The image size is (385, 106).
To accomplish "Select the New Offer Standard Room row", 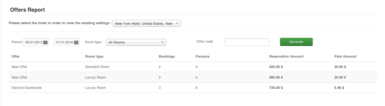I will 193,67.
